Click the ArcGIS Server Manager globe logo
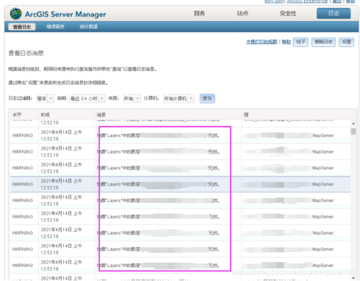 pos(16,14)
